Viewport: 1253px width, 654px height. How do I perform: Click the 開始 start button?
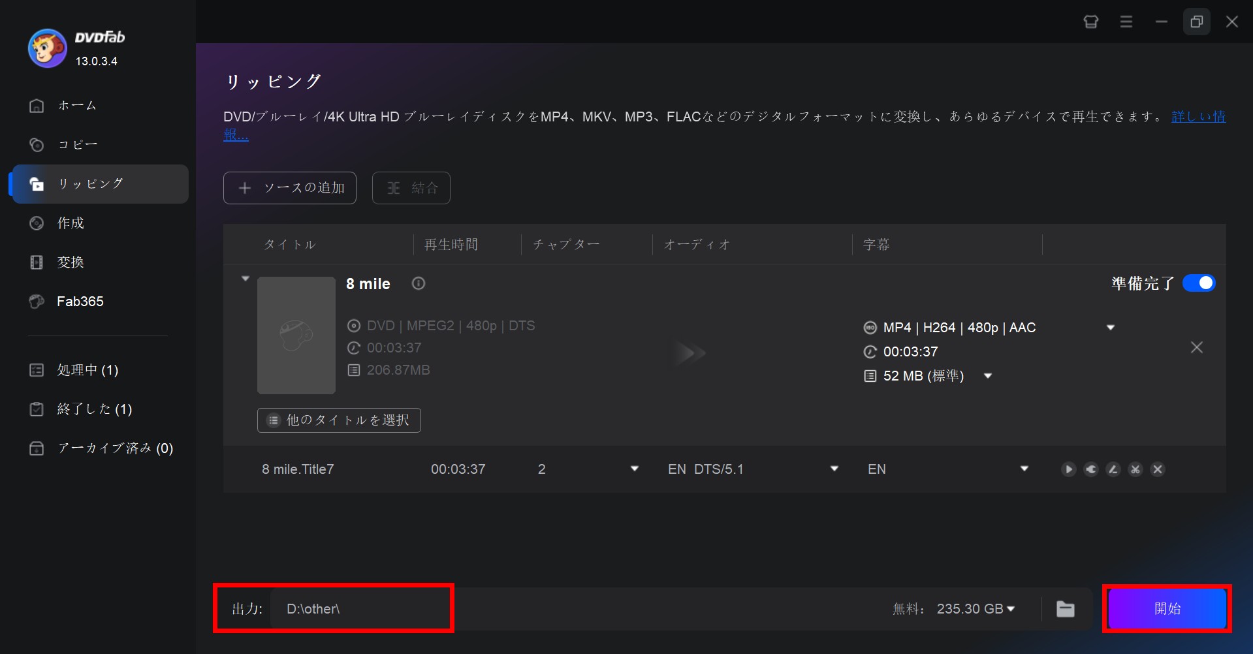point(1167,609)
